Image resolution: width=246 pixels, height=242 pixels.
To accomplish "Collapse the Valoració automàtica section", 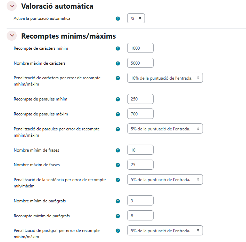I will point(12,6).
